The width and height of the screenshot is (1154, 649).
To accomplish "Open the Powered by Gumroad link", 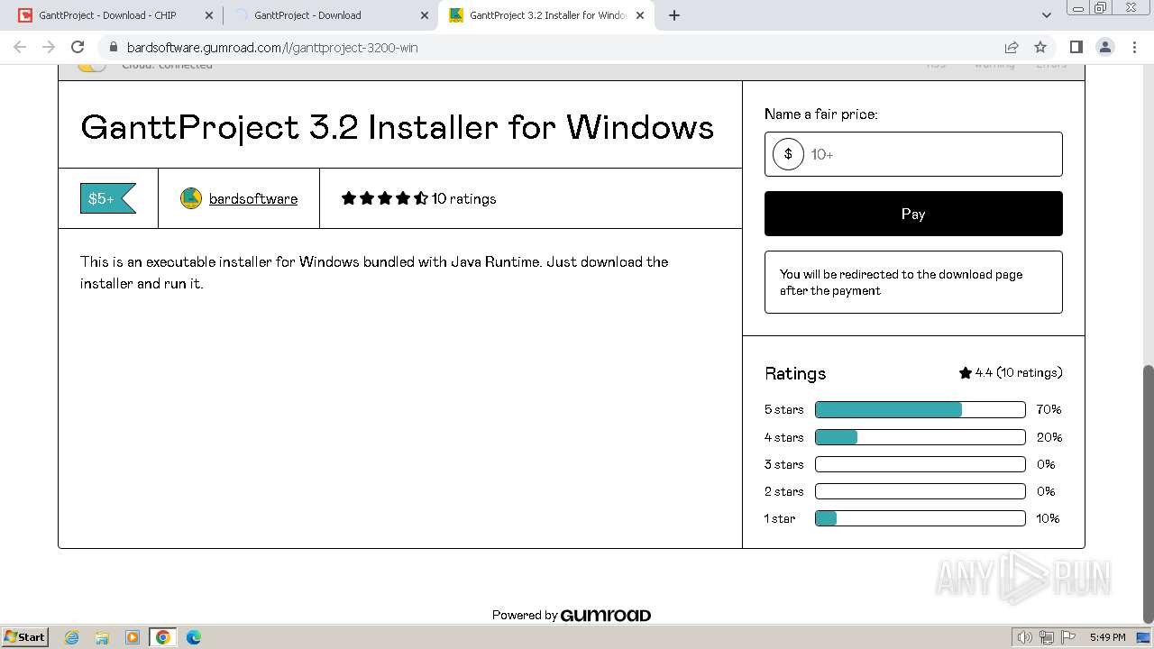I will pos(572,615).
